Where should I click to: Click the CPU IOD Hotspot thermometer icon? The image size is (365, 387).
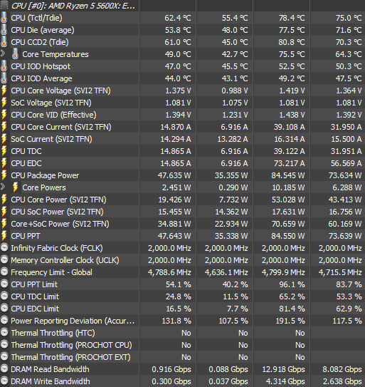click(4, 66)
